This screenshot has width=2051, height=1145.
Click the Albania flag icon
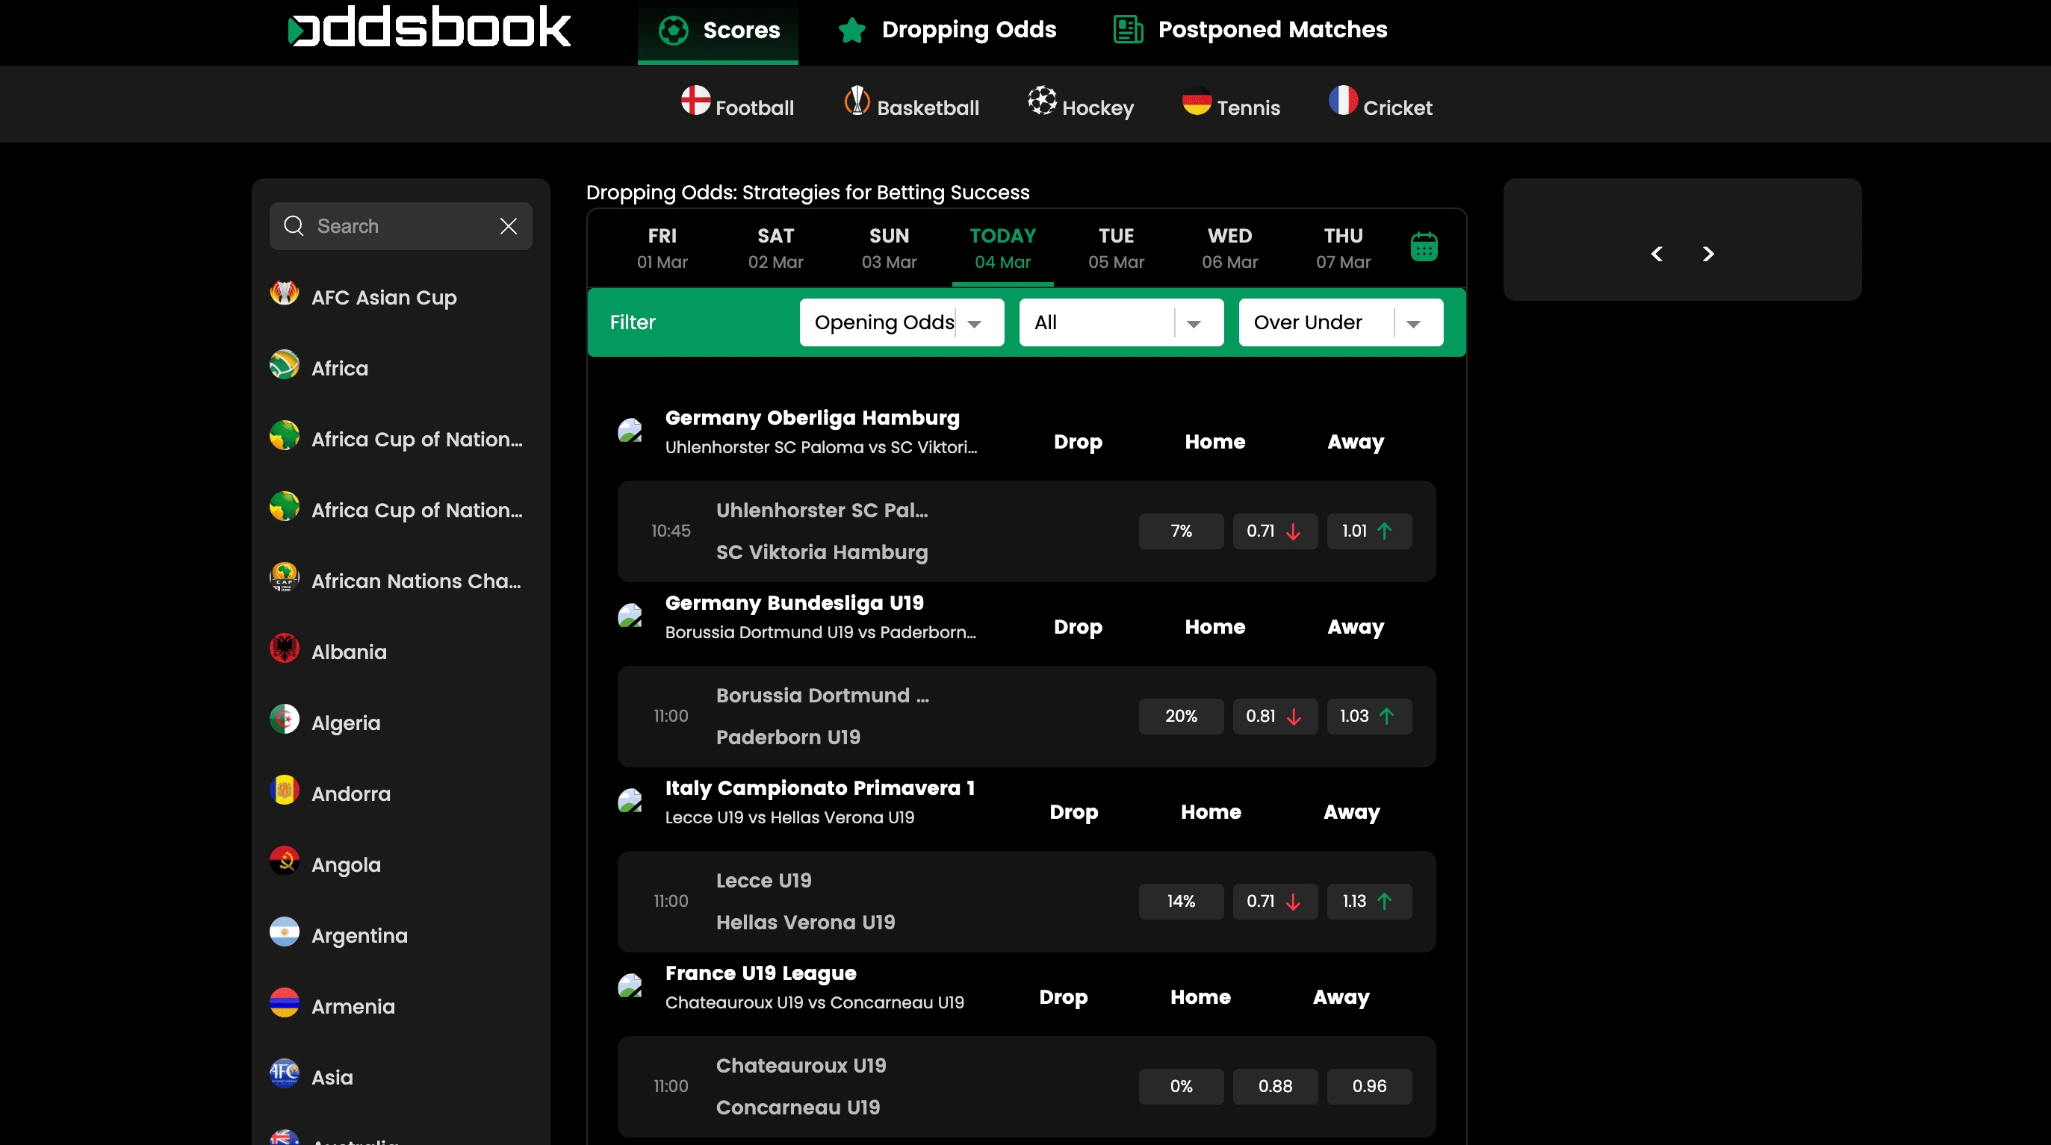pyautogui.click(x=285, y=649)
